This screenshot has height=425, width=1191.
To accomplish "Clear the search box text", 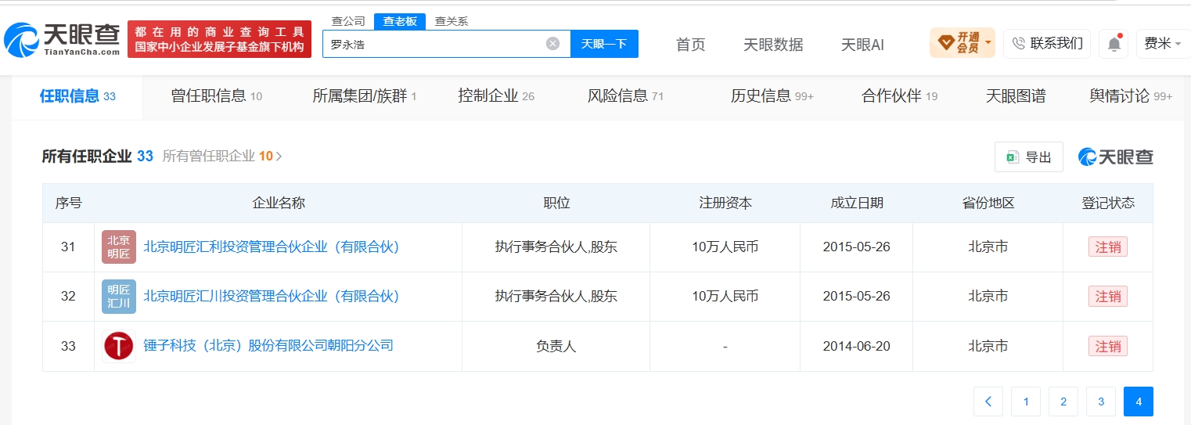I will point(552,44).
